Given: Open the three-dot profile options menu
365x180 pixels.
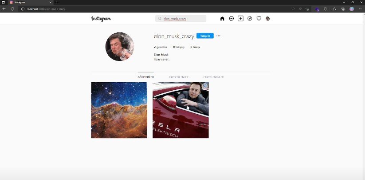Looking at the screenshot, I should tap(218, 36).
